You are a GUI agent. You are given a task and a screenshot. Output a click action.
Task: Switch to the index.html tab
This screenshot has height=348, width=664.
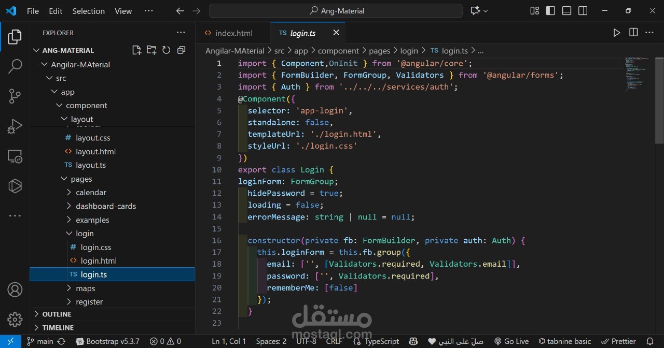[233, 33]
